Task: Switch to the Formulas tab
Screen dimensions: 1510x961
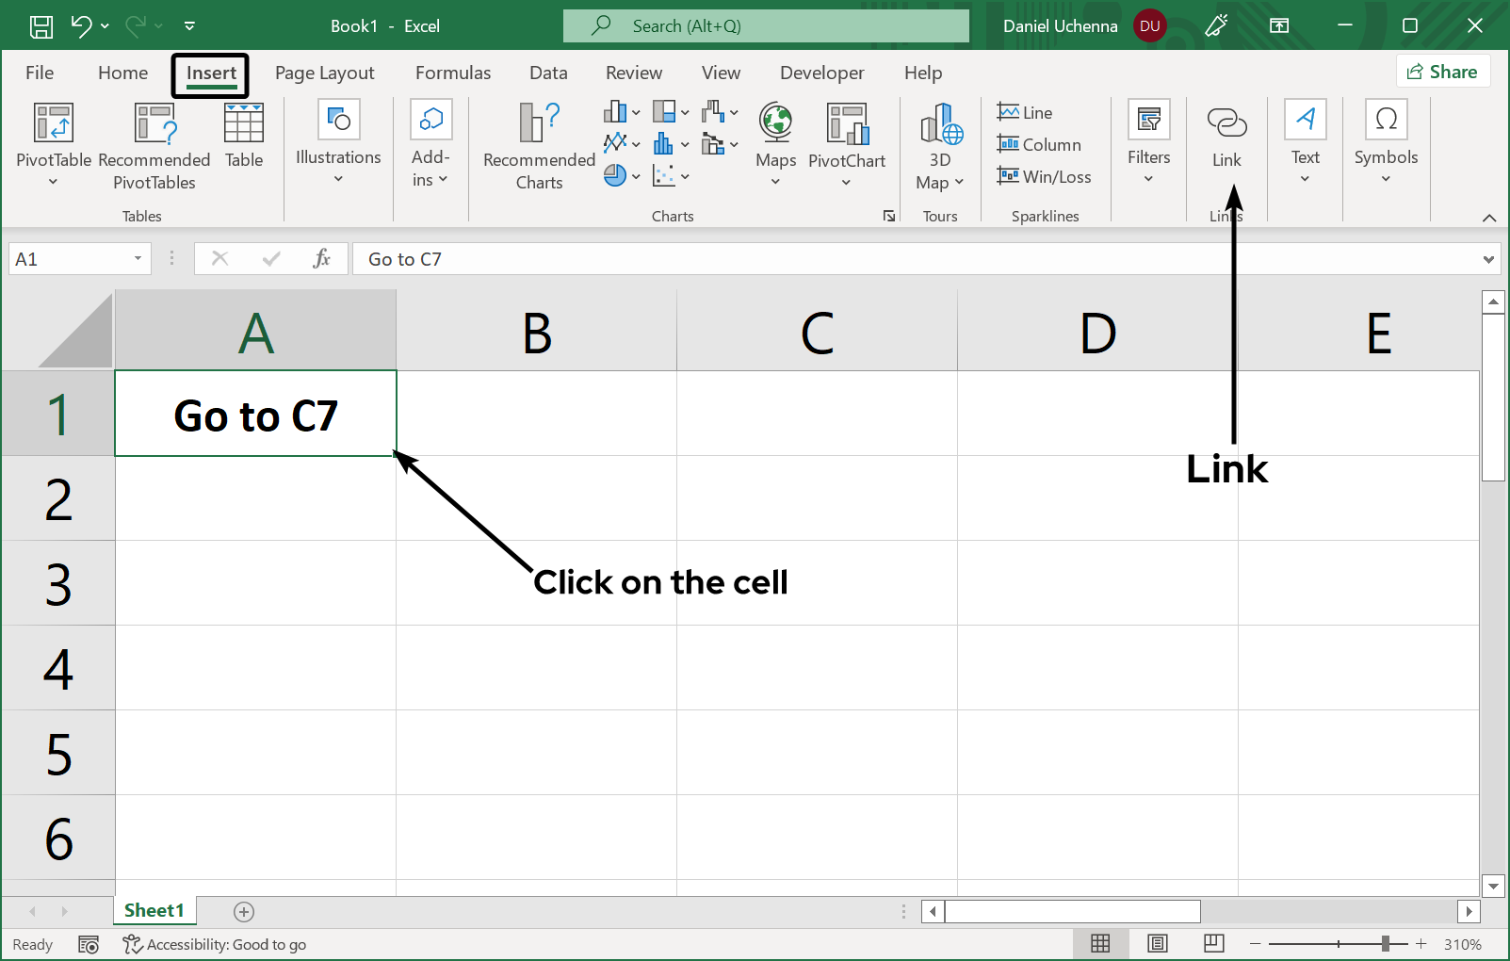Action: coord(453,73)
